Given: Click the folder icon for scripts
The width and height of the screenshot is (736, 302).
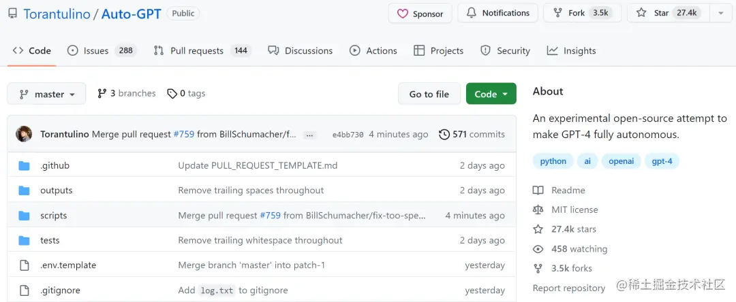Looking at the screenshot, I should tap(24, 216).
